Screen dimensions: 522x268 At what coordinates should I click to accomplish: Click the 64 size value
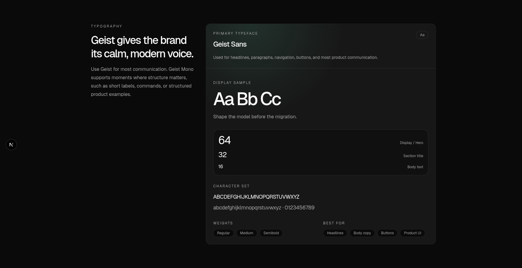pos(225,140)
